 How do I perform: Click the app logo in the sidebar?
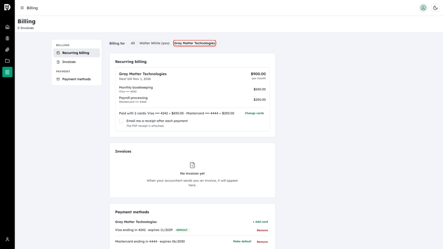coord(7,7)
